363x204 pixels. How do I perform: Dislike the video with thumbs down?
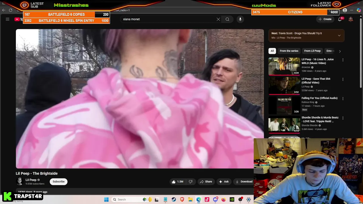point(191,182)
